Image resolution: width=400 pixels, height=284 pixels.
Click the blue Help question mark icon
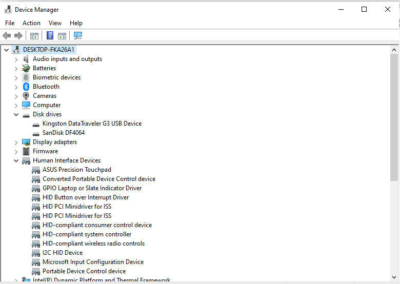(50, 35)
